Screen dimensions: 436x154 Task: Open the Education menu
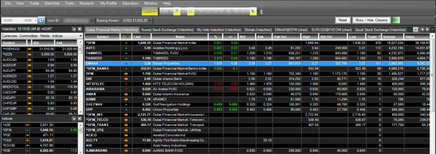130,3
